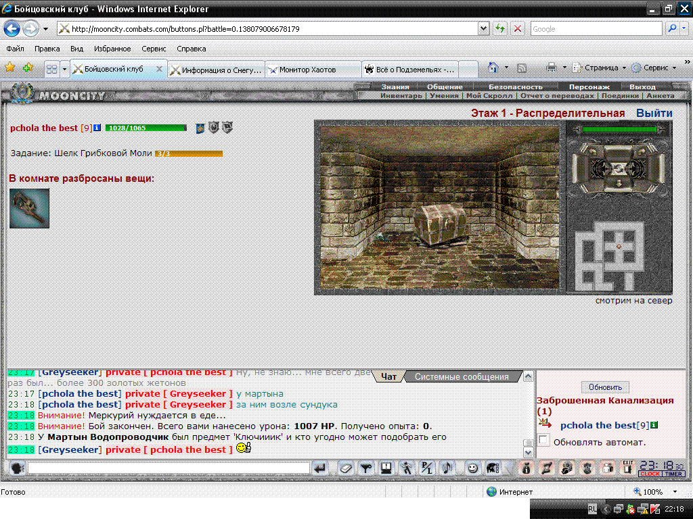Screen dimensions: 693x519
Task: Click the dark armor figure icon in bottom toolbar
Action: (587, 468)
